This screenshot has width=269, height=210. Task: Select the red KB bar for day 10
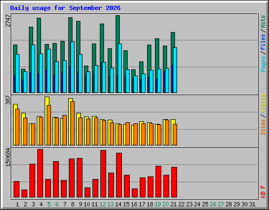[x=87, y=193]
